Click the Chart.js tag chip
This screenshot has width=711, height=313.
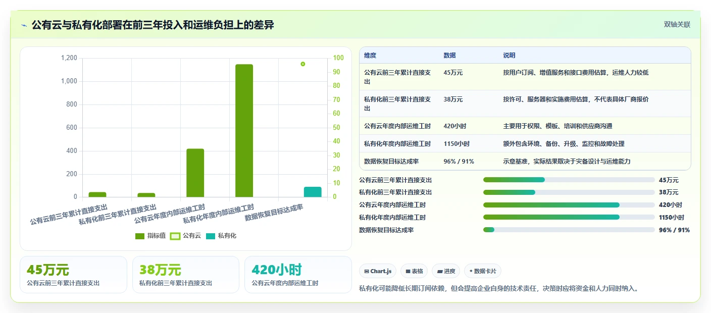click(x=378, y=271)
